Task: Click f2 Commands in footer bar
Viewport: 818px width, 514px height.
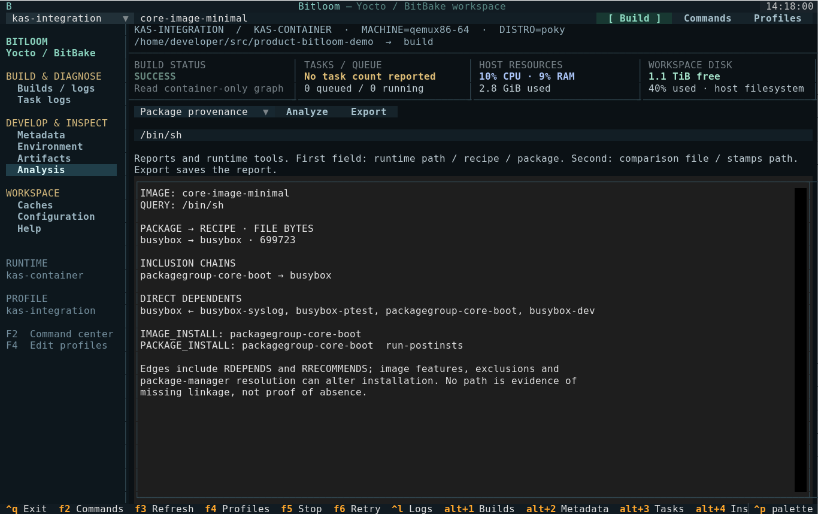Action: pyautogui.click(x=91, y=509)
